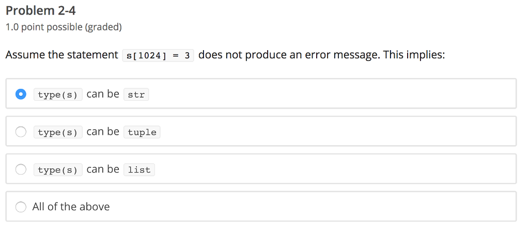Image resolution: width=529 pixels, height=248 pixels.
Task: Click "can be" text in the tuple option
Action: 103,132
